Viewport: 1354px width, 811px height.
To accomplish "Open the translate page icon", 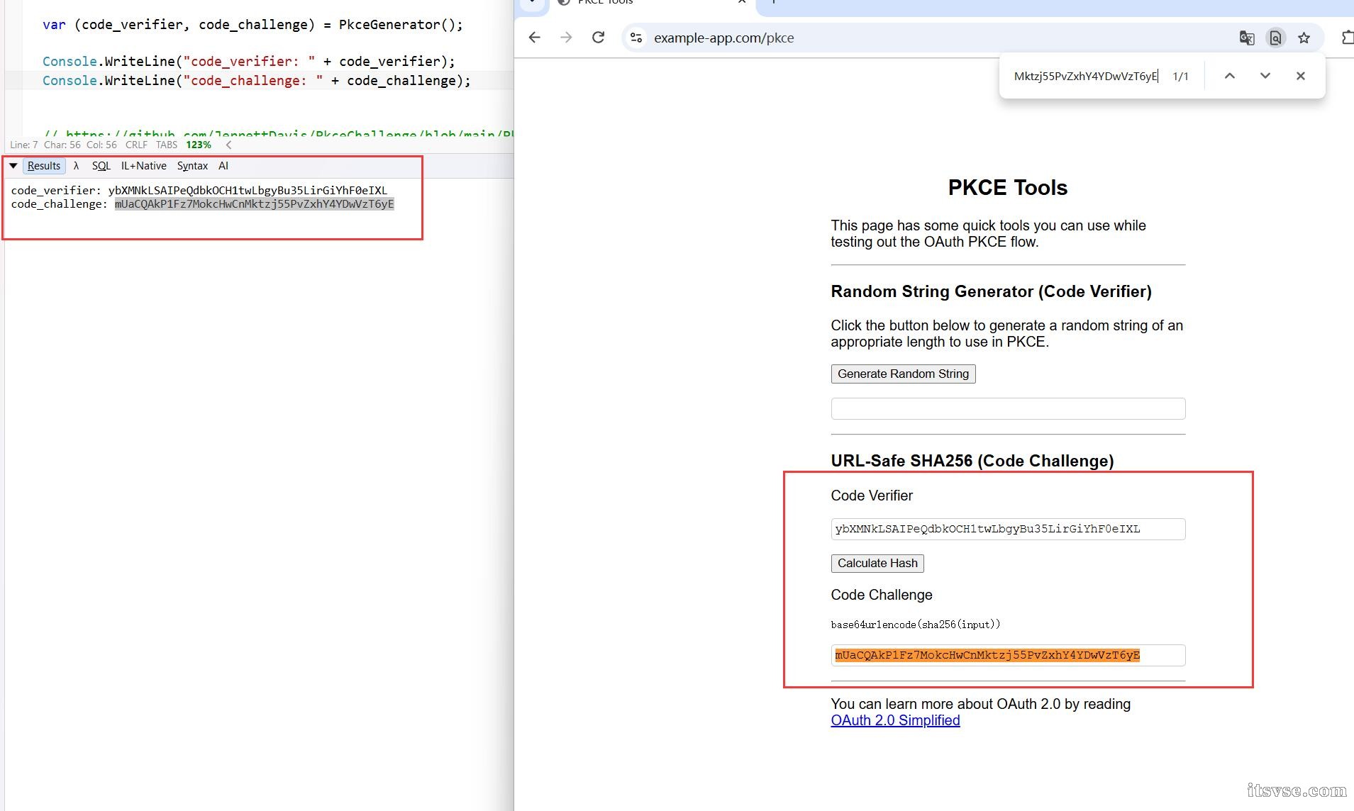I will 1247,38.
